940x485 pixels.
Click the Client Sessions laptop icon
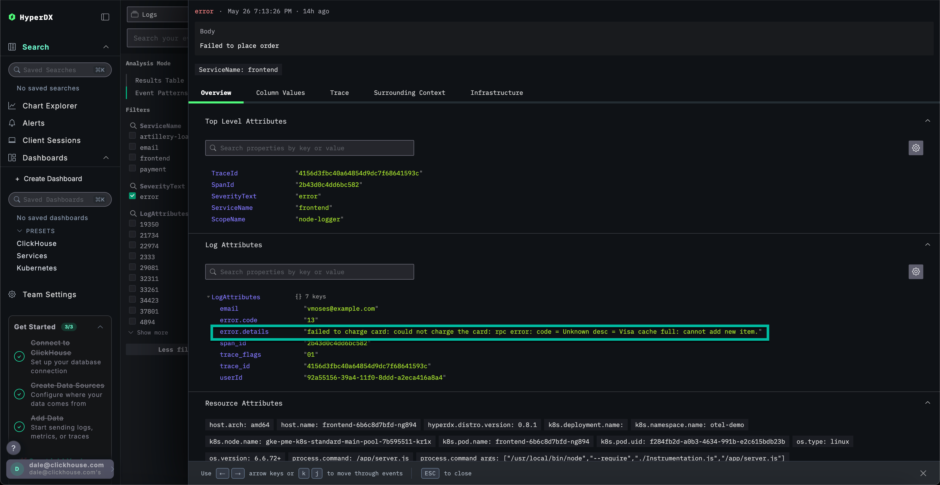click(12, 140)
